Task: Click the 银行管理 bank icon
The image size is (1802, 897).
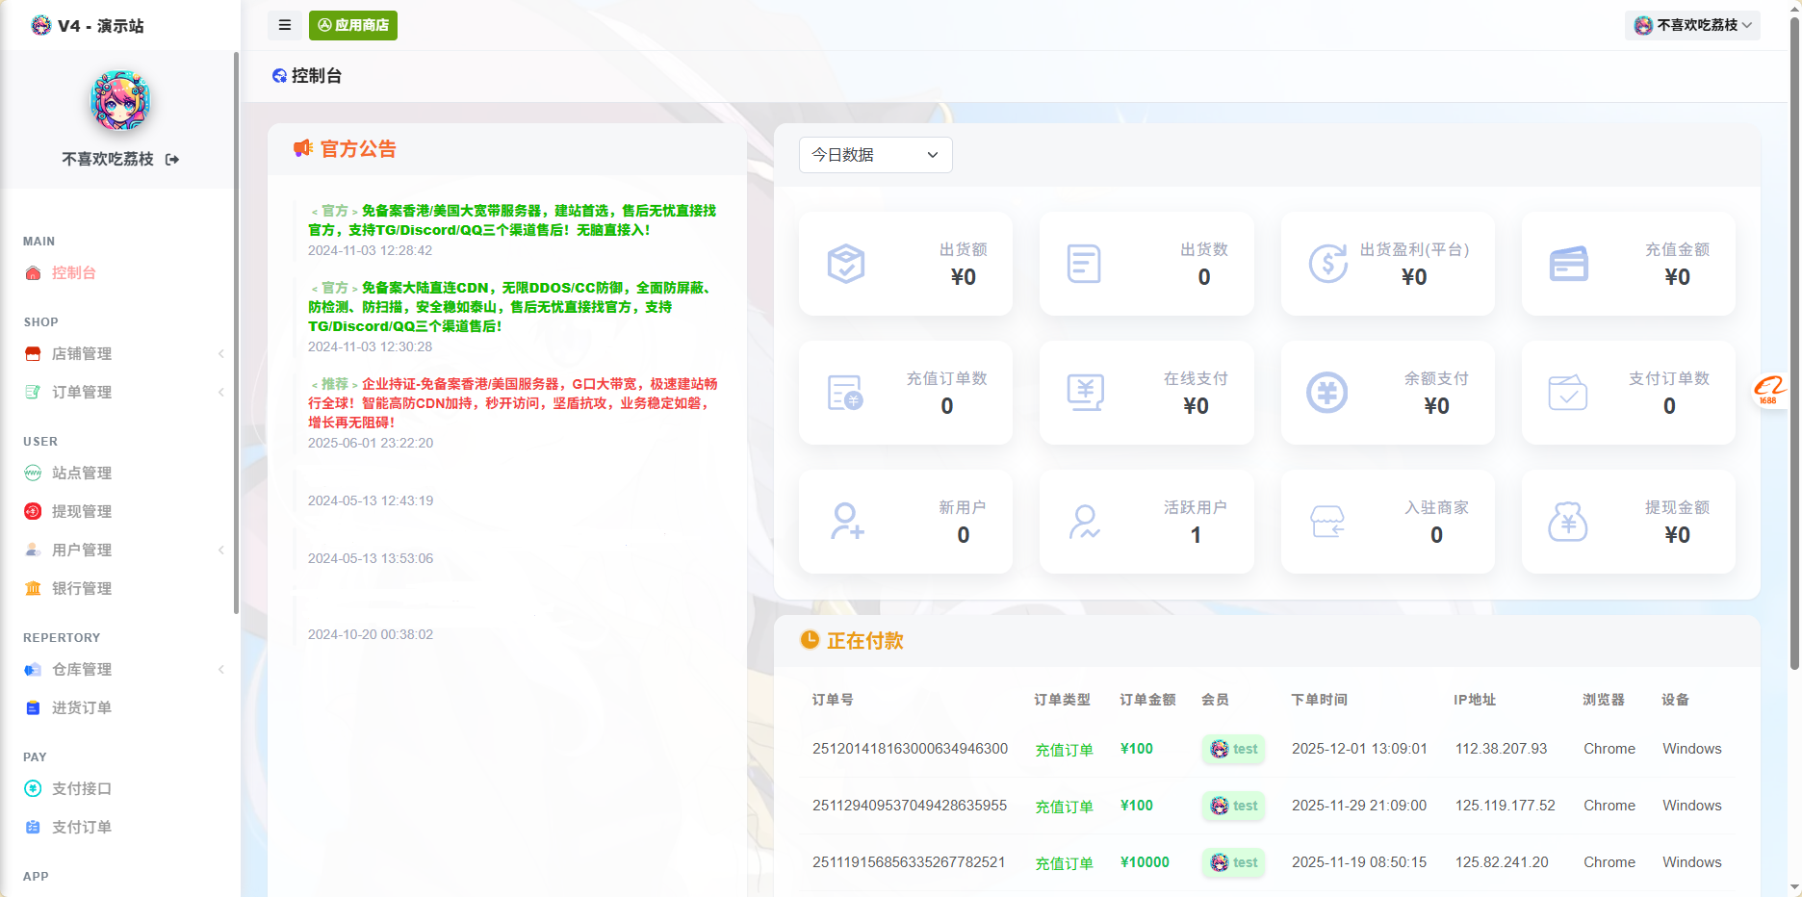Action: (x=33, y=589)
